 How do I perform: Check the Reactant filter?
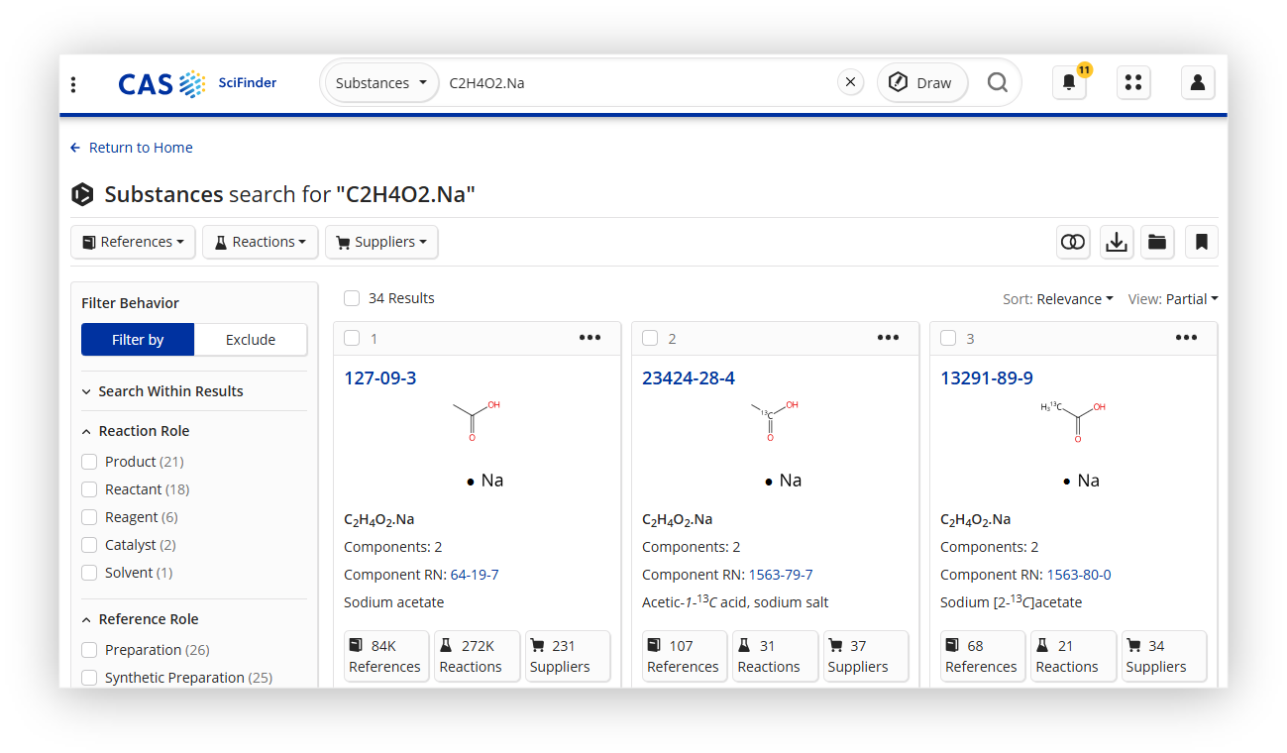[89, 489]
